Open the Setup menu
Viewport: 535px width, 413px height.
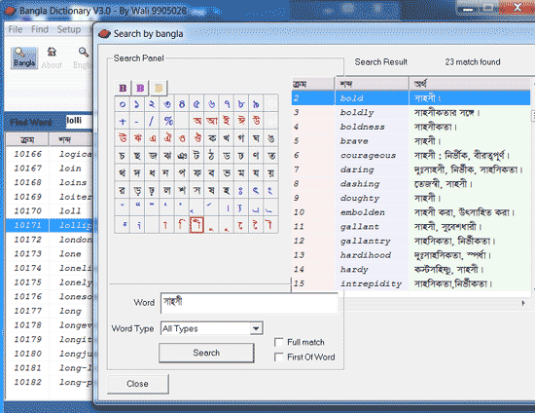click(69, 29)
